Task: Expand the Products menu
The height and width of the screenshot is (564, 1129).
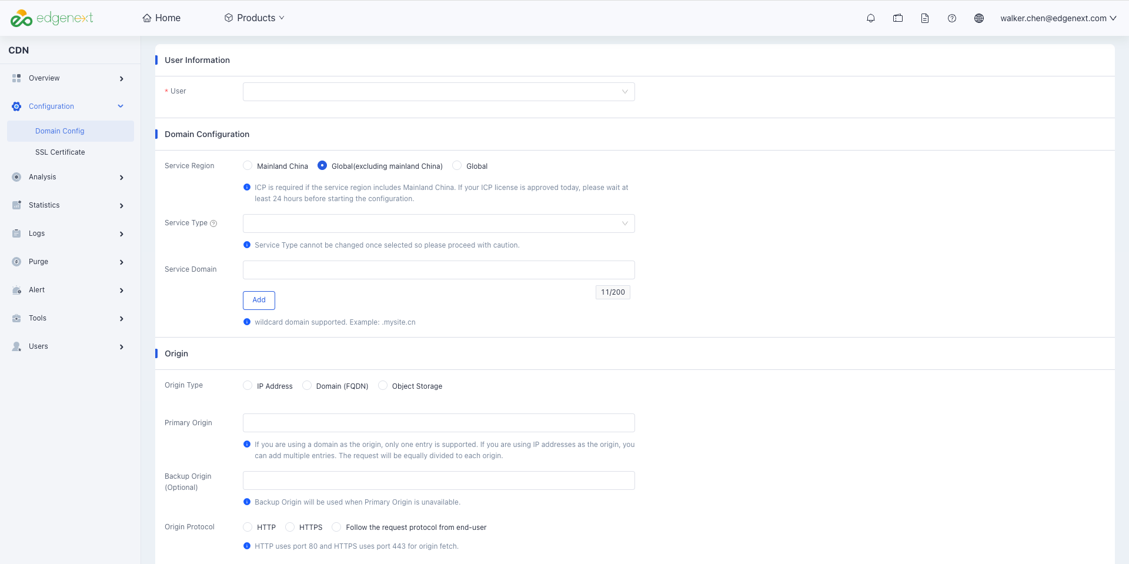Action: point(254,18)
